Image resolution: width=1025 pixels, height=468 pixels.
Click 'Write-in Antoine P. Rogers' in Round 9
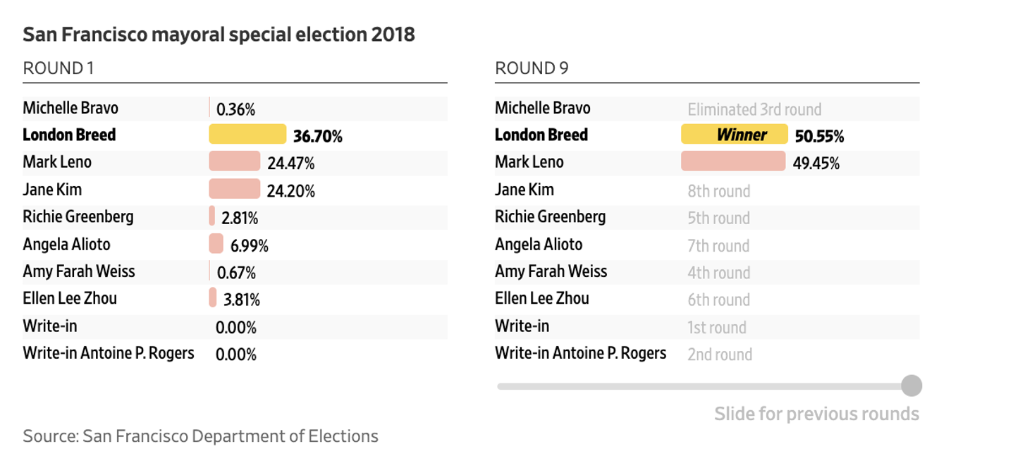[580, 352]
